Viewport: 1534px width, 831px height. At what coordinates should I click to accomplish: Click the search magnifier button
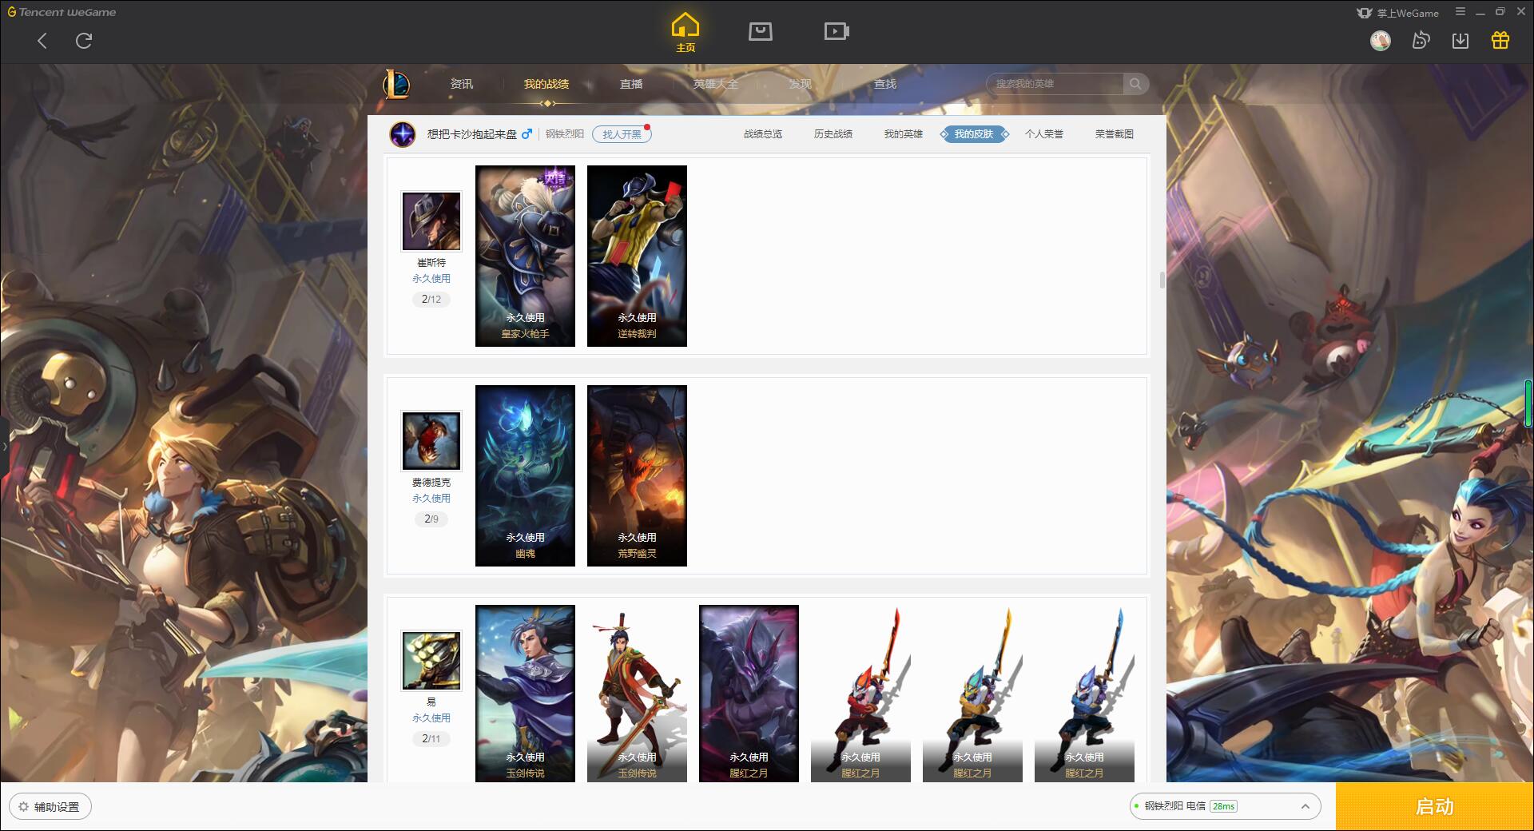click(x=1135, y=84)
